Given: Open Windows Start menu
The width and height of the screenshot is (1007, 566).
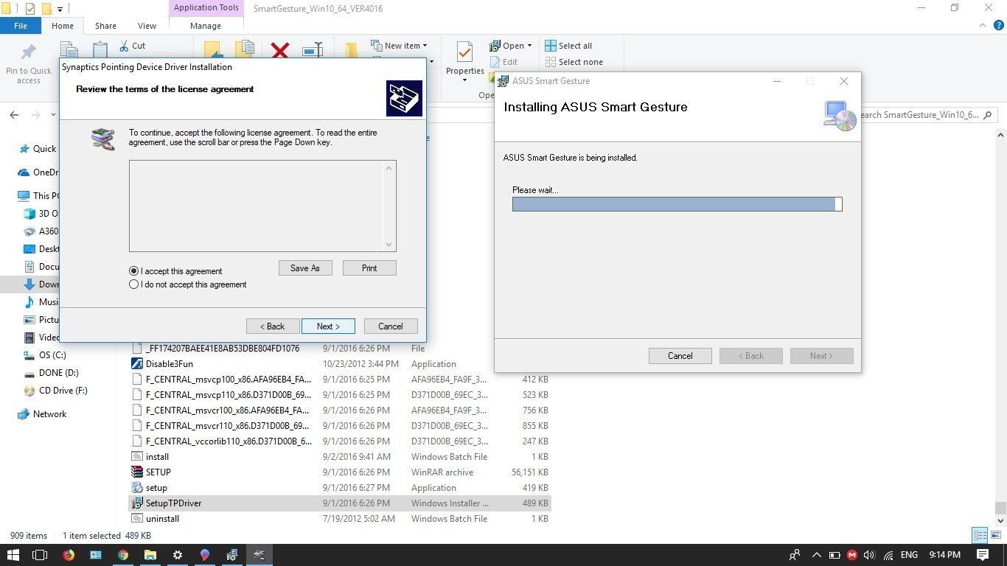Looking at the screenshot, I should click(13, 555).
